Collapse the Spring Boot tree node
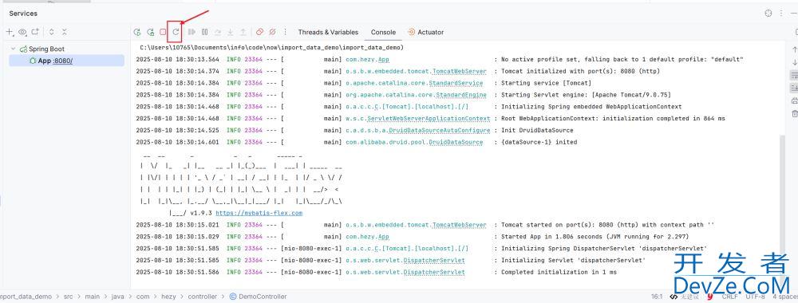The width and height of the screenshot is (798, 303). [x=14, y=49]
